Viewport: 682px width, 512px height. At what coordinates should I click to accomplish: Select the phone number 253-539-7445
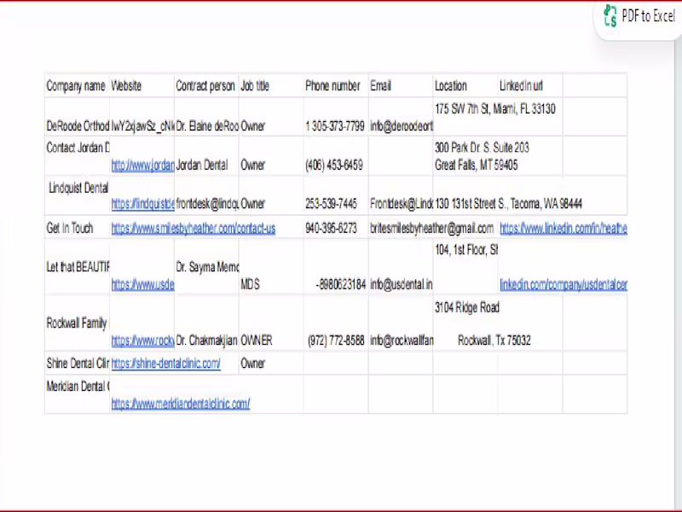331,204
